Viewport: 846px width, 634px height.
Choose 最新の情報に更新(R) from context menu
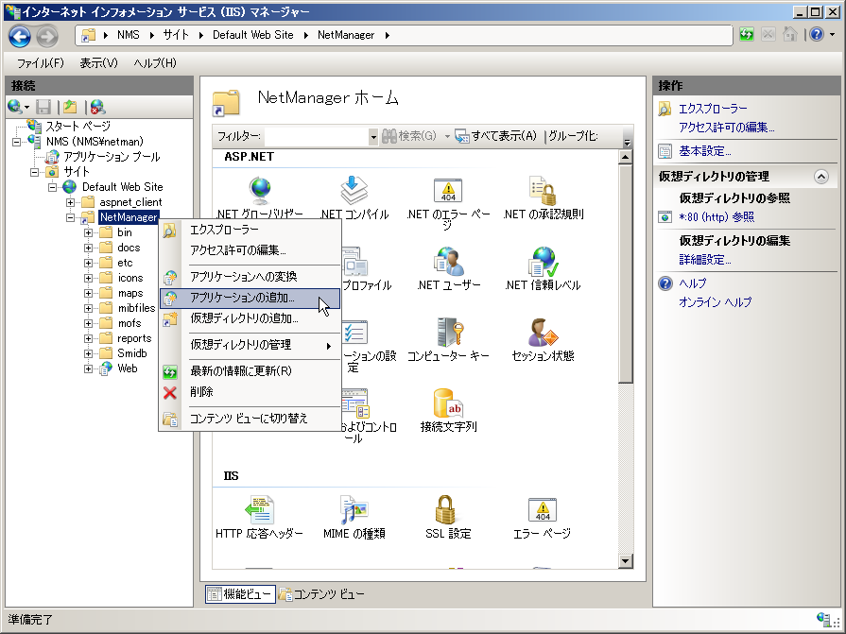point(250,371)
